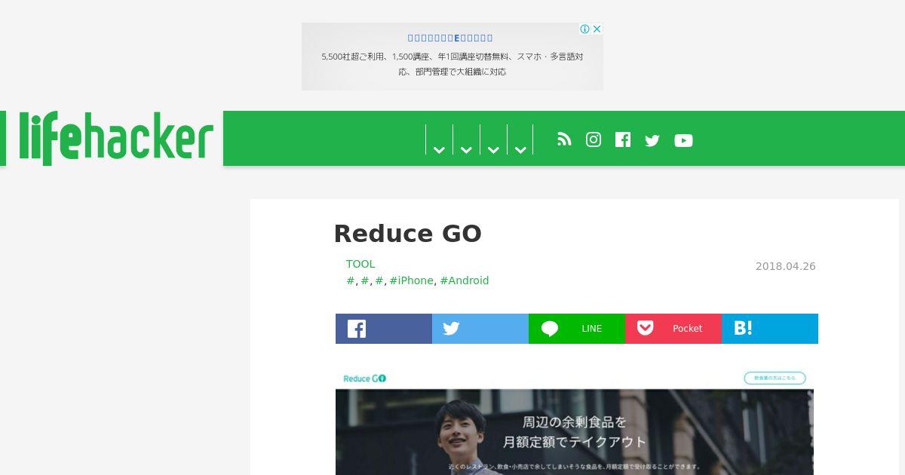The height and width of the screenshot is (475, 905).
Task: Save article to Pocket button
Action: (x=673, y=329)
